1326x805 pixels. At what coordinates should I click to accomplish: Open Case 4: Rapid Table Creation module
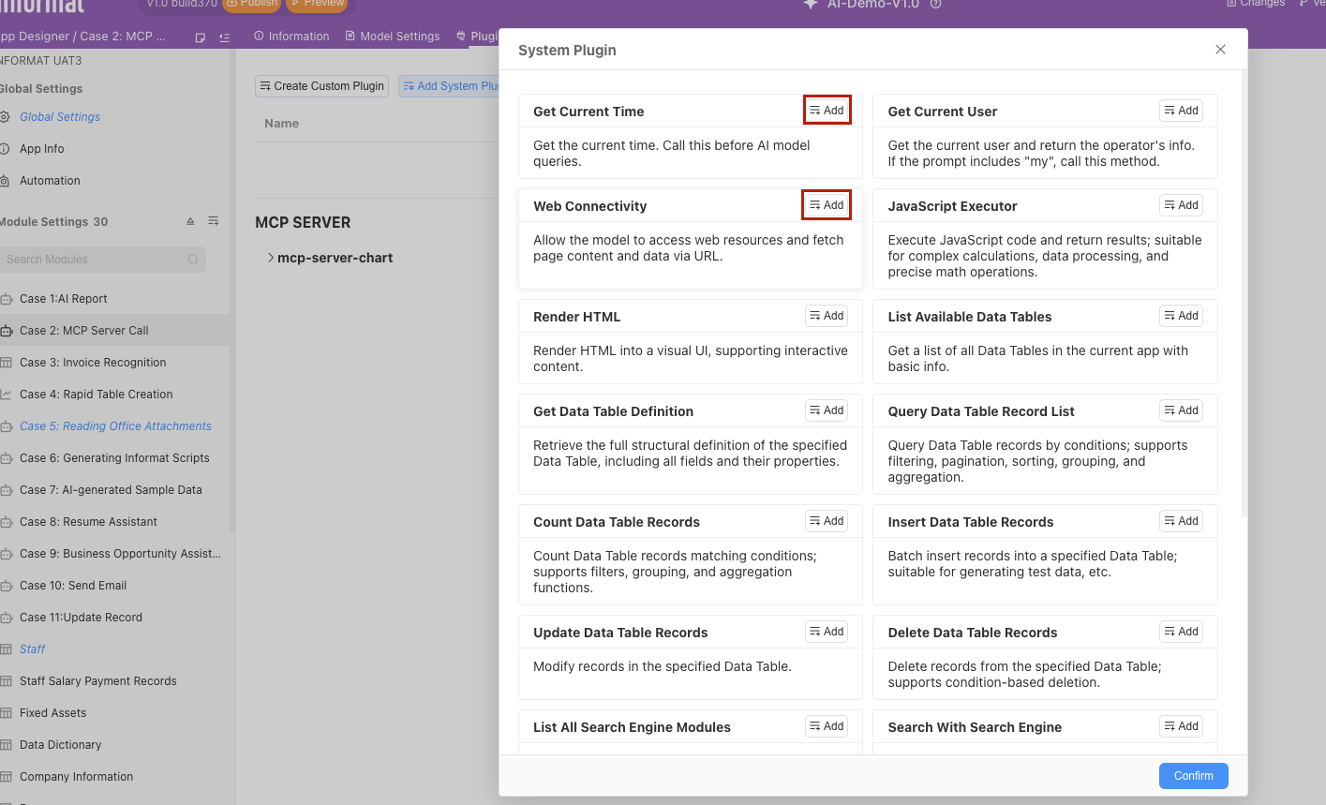(96, 395)
